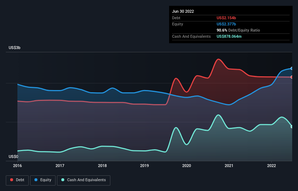Click the Debt row label in tooltip

(176, 18)
